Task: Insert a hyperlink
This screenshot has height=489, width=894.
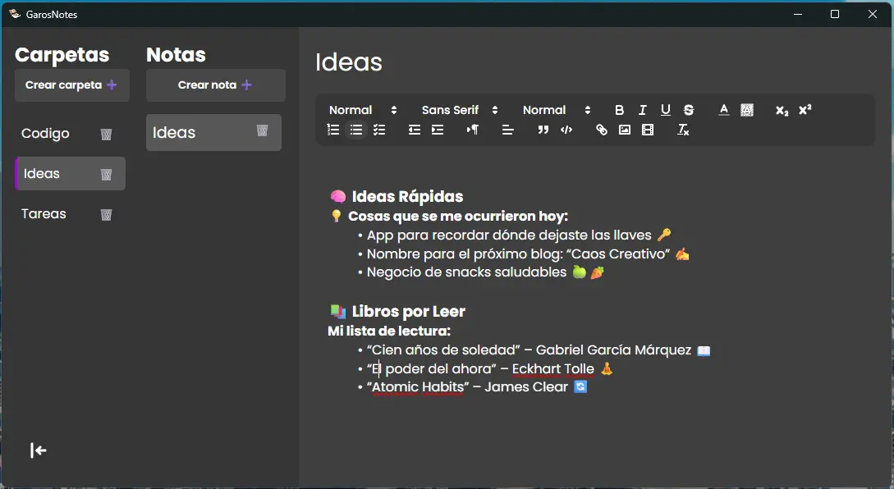Action: (x=602, y=130)
